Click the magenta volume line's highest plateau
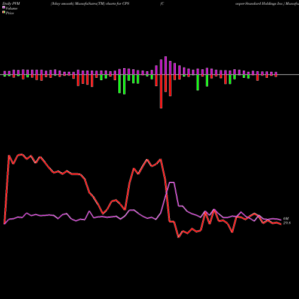The height and width of the screenshot is (299, 299). tap(172, 182)
